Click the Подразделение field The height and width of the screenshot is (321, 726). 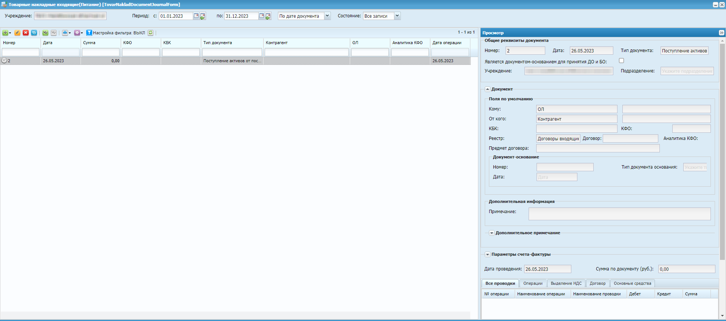[687, 71]
